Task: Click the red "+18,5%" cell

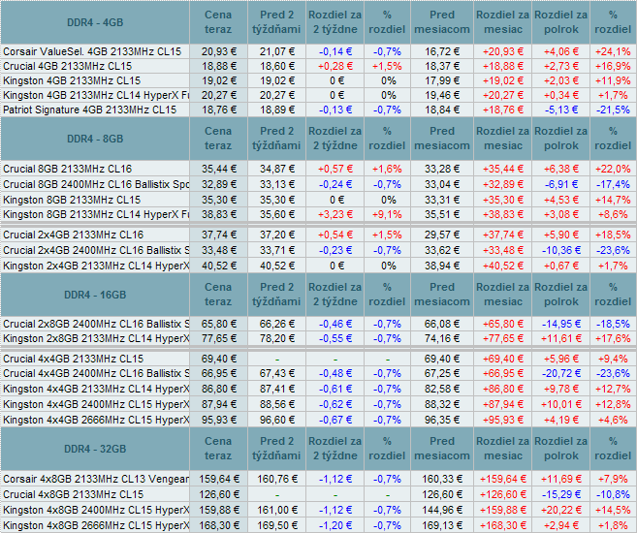Action: [x=613, y=235]
